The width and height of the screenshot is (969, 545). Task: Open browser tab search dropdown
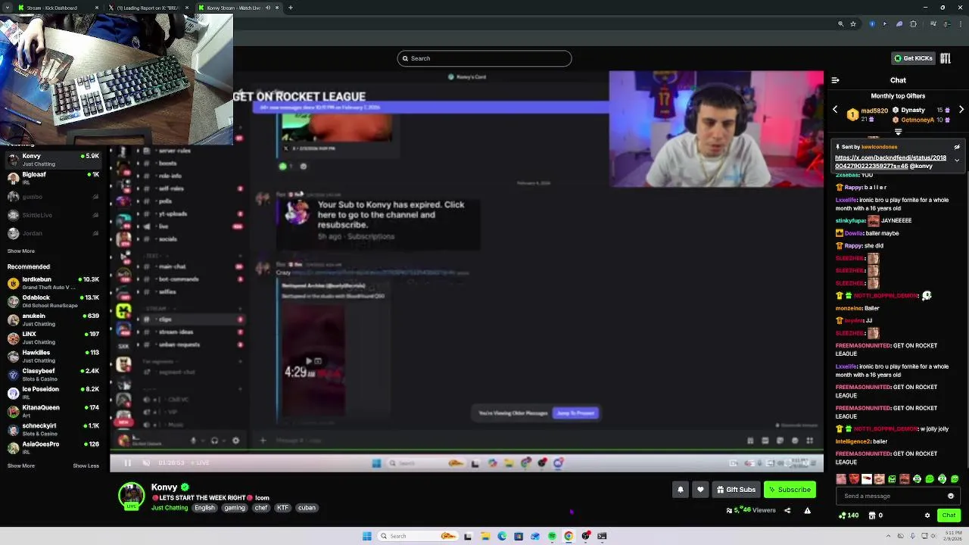(x=7, y=8)
